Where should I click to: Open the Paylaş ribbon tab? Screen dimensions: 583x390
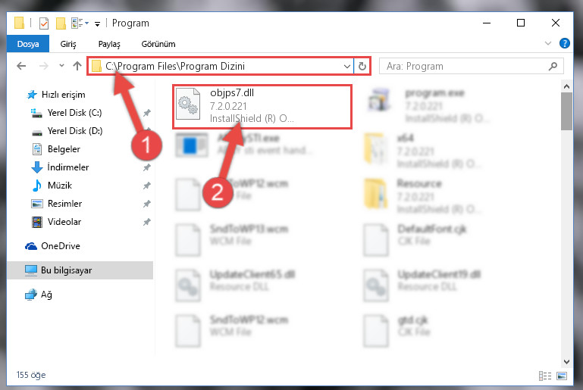109,44
